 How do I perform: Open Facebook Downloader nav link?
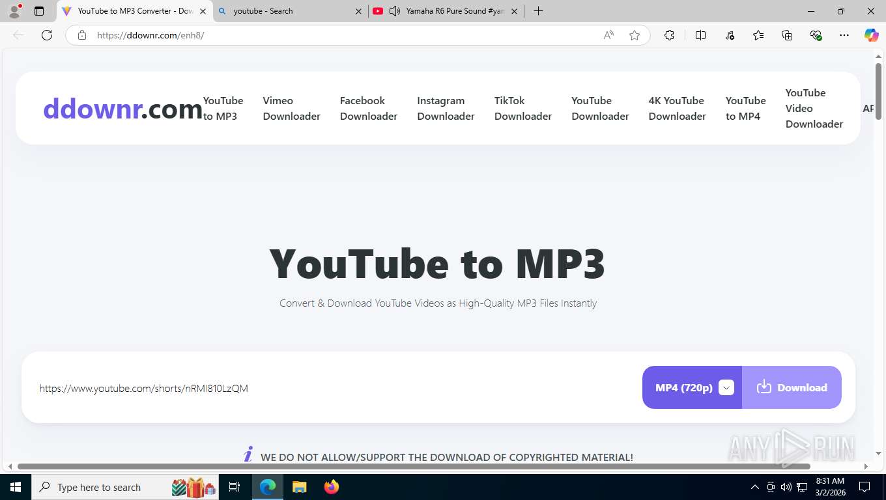[x=368, y=108]
